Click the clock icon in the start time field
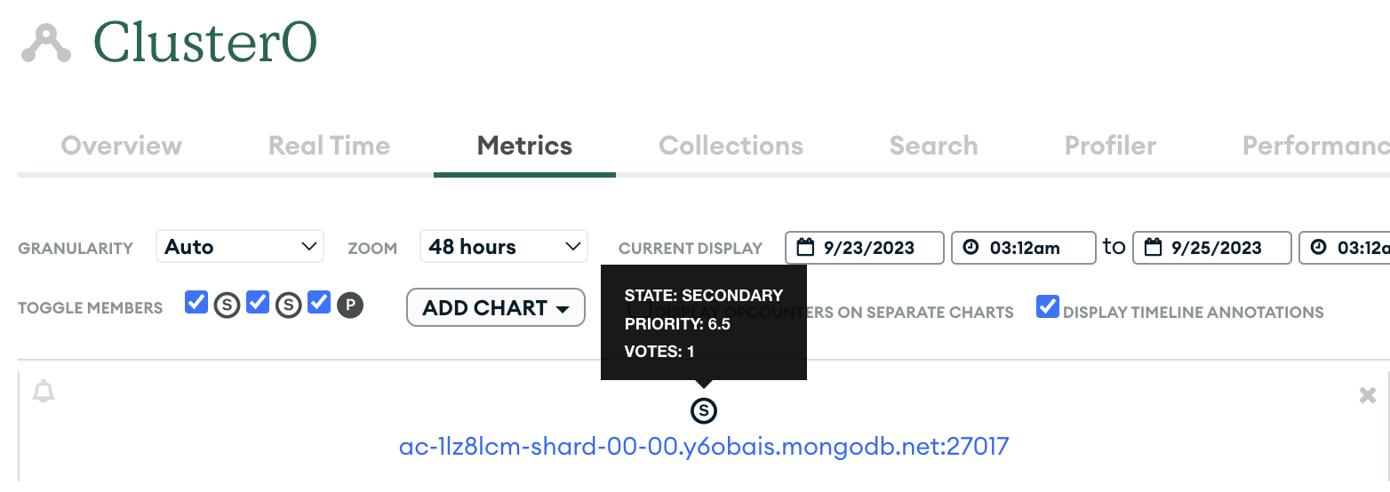The image size is (1390, 492). click(971, 248)
